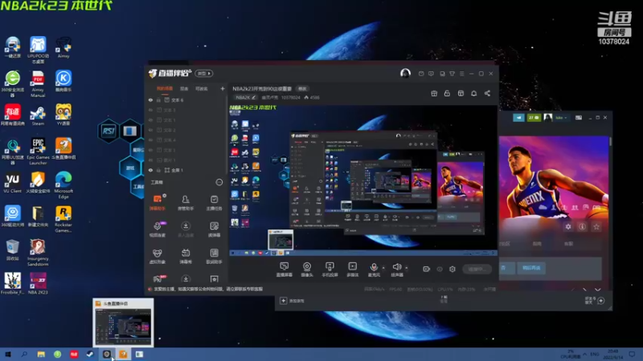Click 添加游戏 in the Steam window bottom bar

293,301
